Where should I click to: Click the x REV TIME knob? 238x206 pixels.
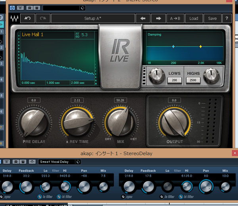pos(78,123)
